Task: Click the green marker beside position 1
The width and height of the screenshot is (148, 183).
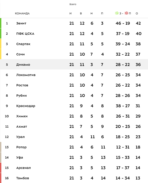Action: 1,23
